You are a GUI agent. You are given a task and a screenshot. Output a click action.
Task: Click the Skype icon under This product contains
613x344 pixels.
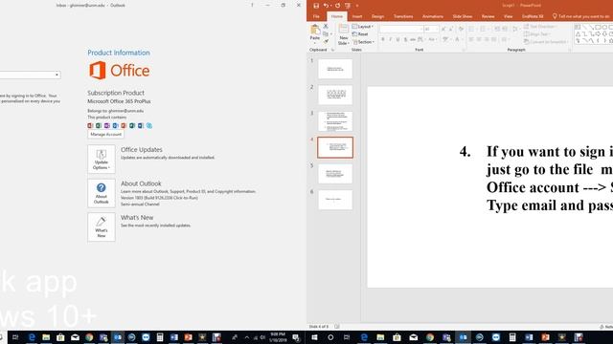pos(149,125)
